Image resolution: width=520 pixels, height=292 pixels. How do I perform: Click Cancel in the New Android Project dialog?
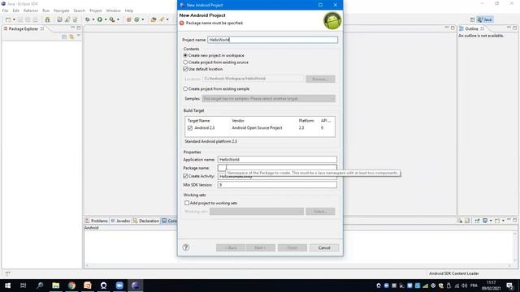coord(324,247)
